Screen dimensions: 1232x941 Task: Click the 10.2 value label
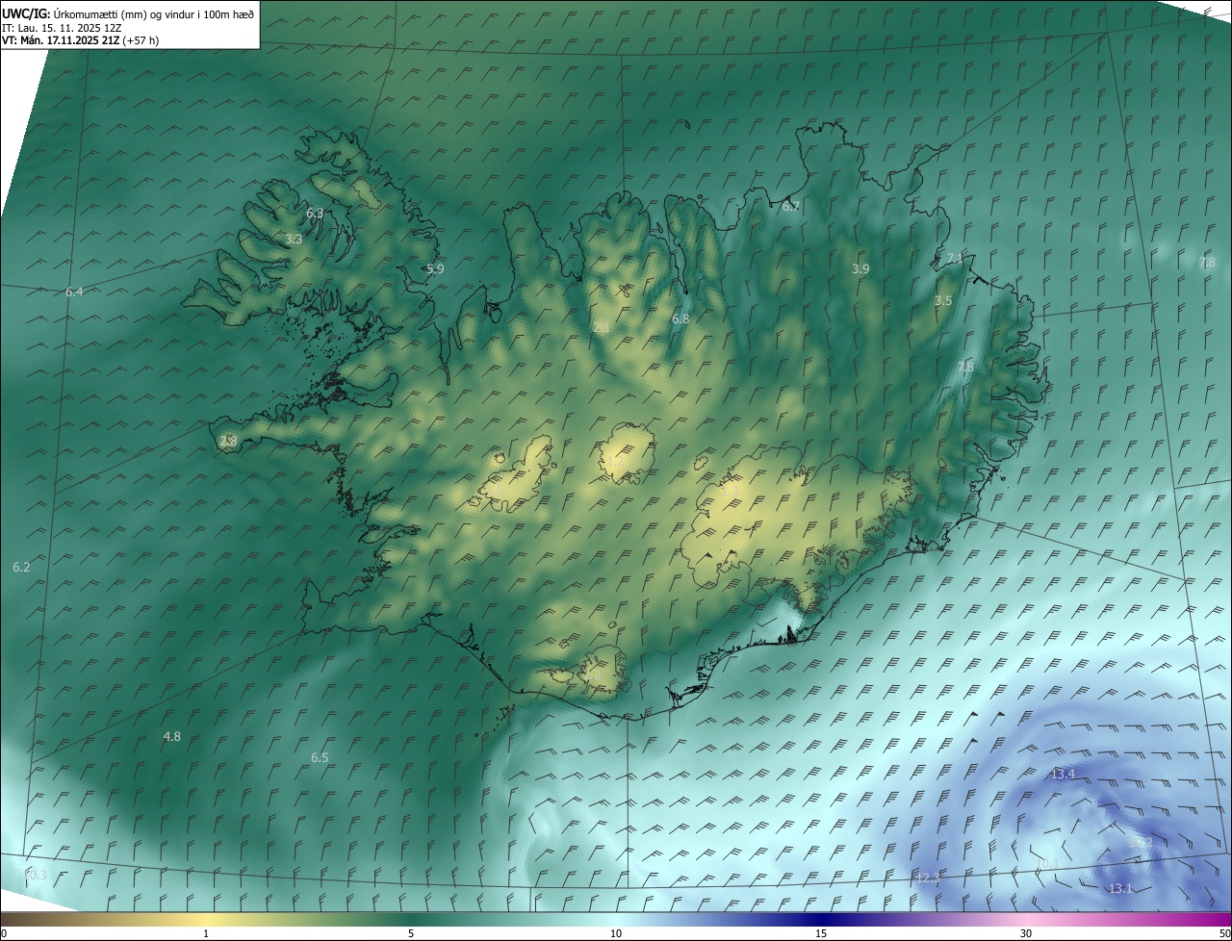pyautogui.click(x=1141, y=842)
